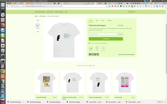Share the product on Facebook
167x104 pixels.
click(90, 54)
